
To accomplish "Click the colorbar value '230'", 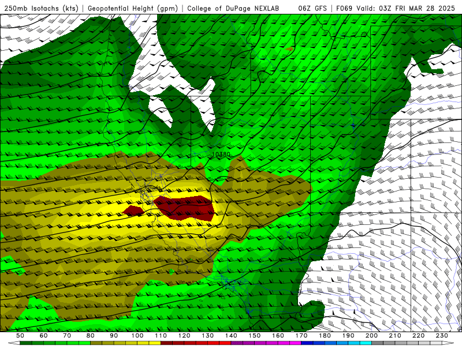I will (442, 336).
